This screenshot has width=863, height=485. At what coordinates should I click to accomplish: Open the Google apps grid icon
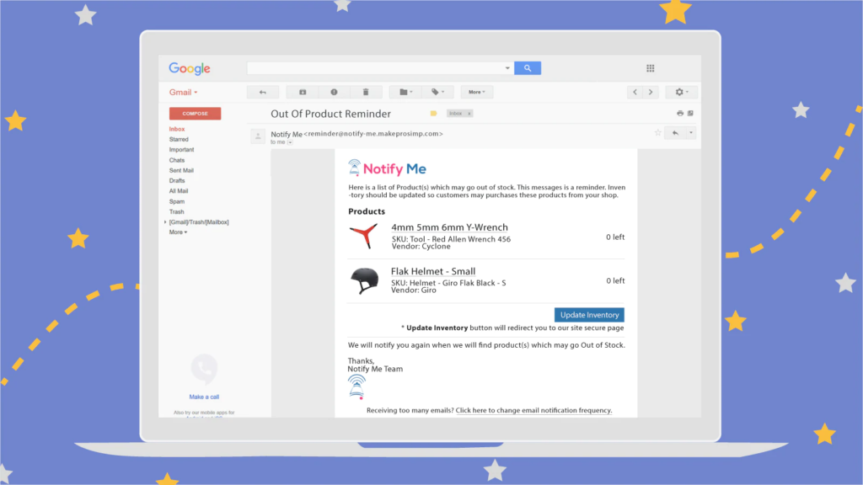[x=650, y=68]
